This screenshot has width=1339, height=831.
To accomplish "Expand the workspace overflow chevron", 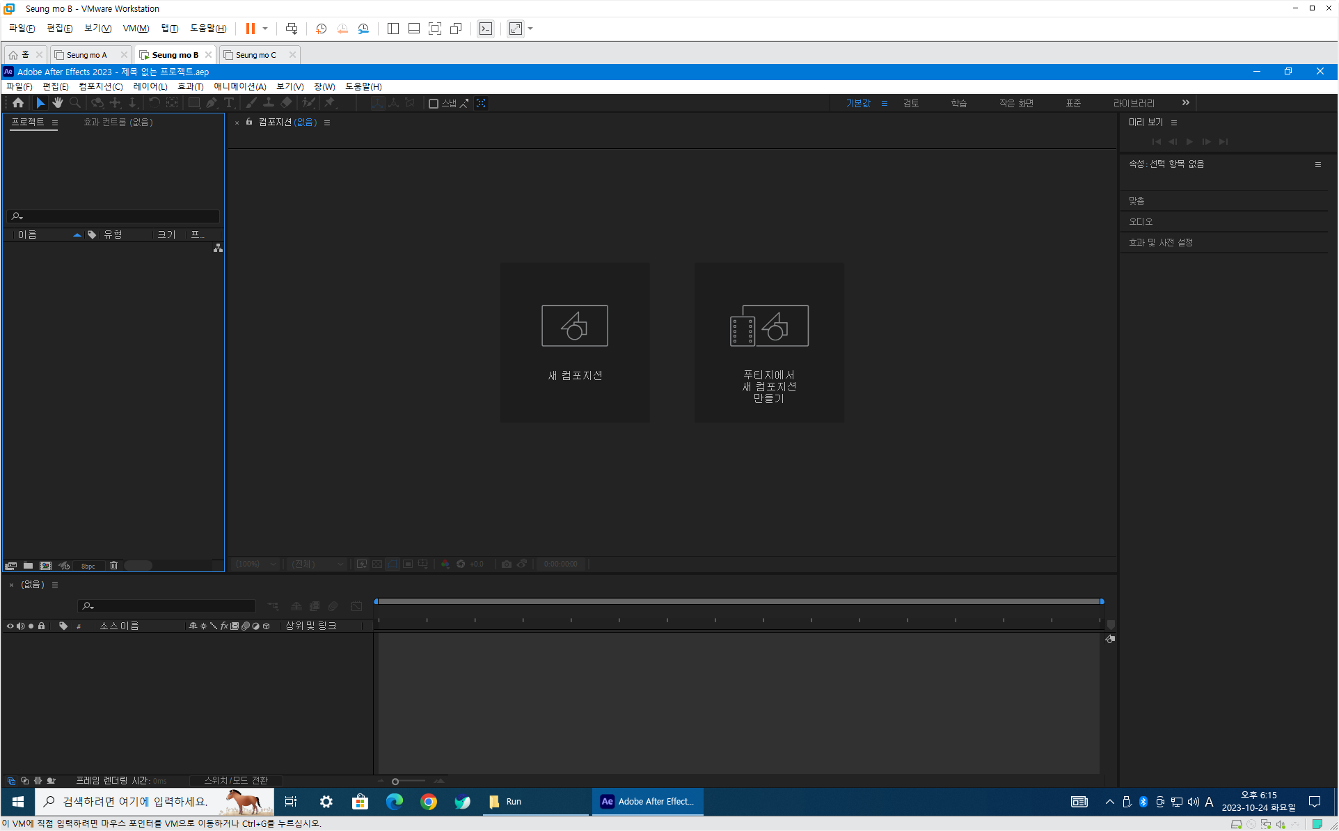I will click(x=1185, y=103).
